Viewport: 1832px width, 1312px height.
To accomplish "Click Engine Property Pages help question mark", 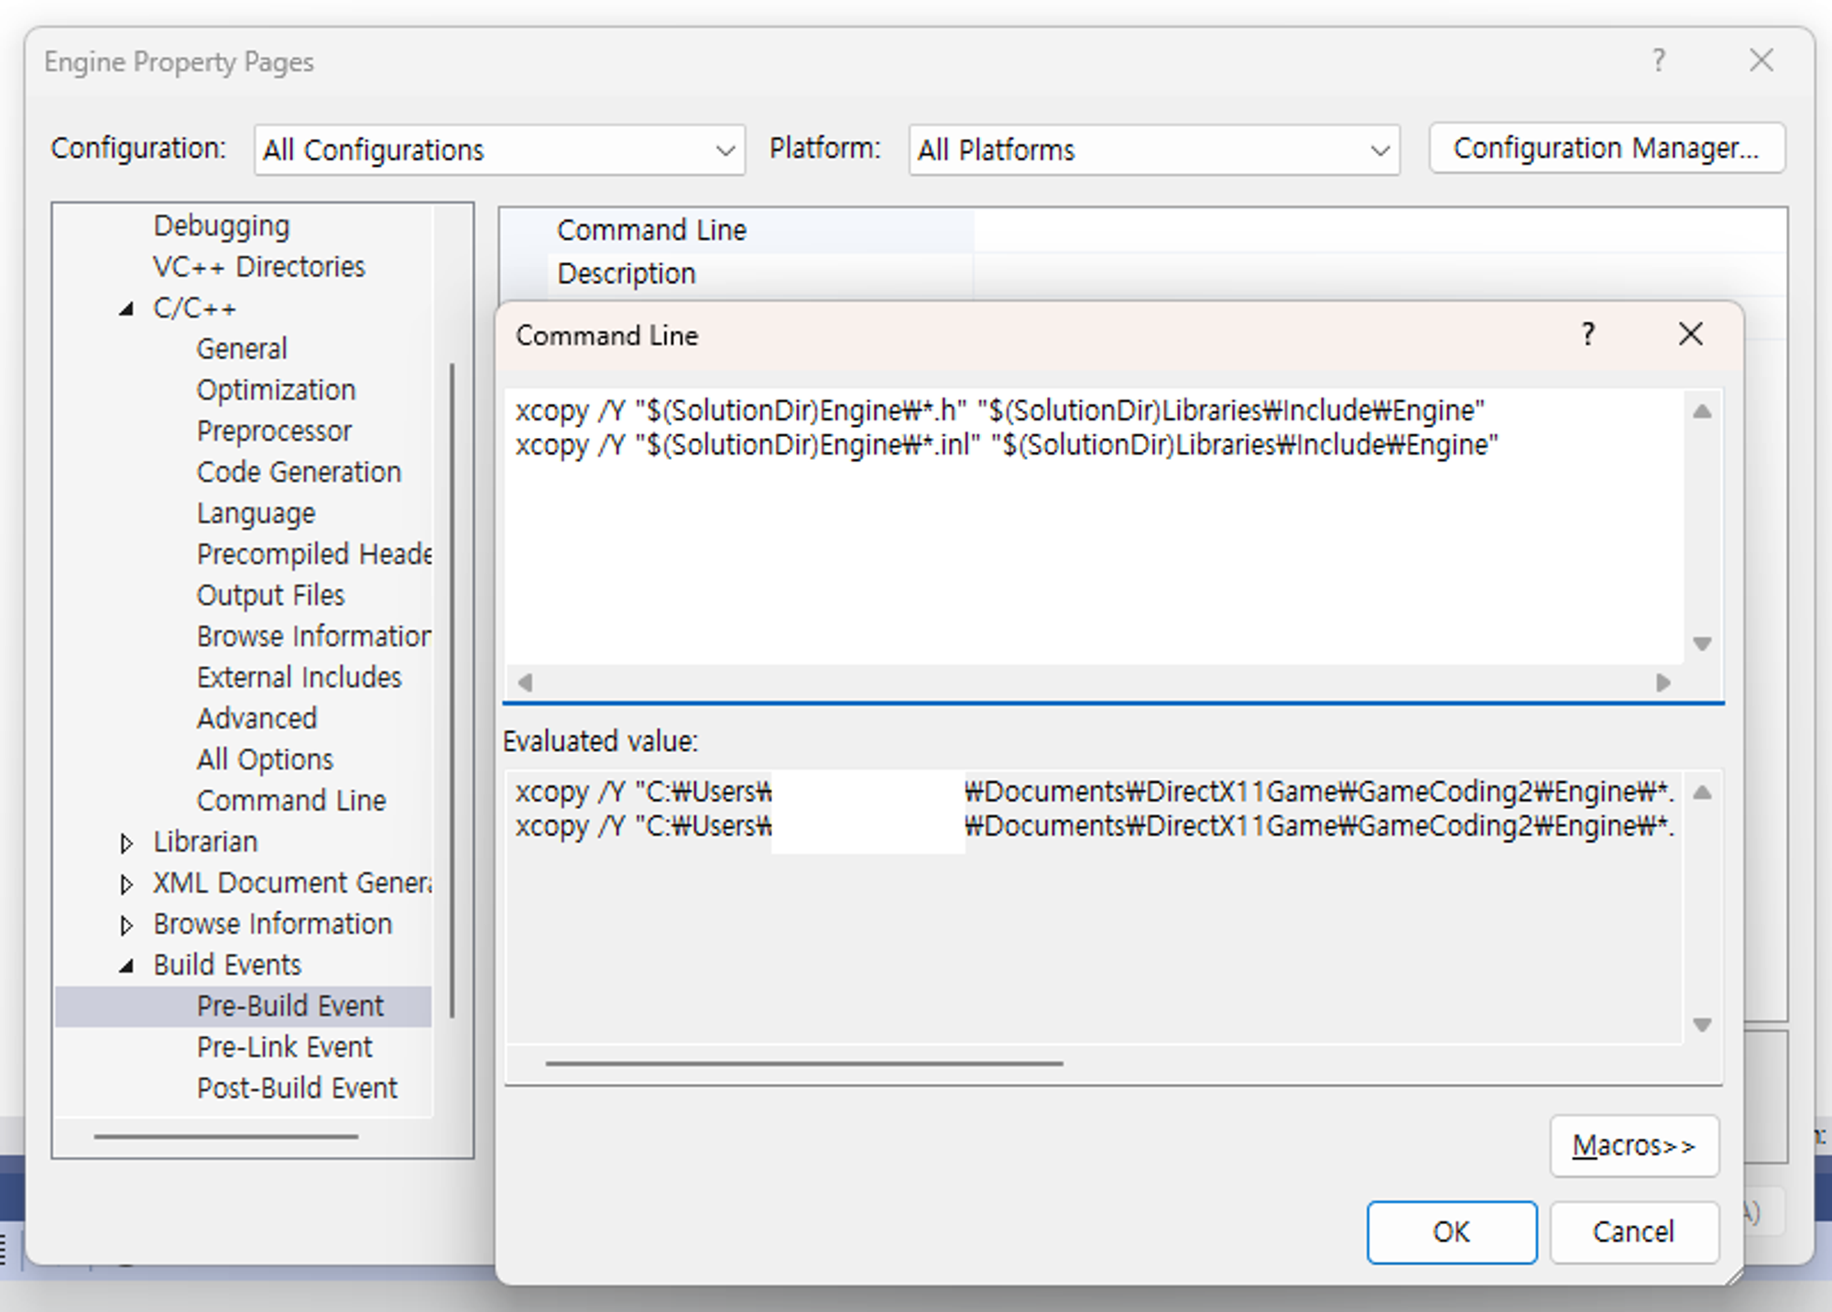I will point(1658,60).
